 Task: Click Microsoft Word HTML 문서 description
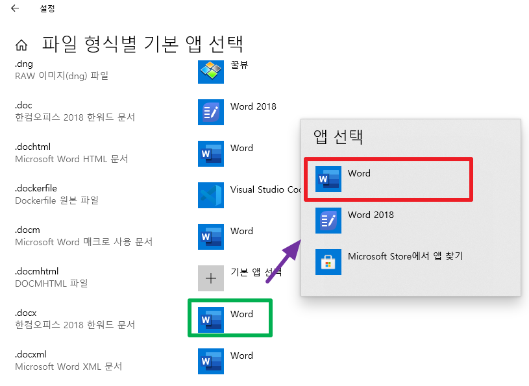click(71, 159)
